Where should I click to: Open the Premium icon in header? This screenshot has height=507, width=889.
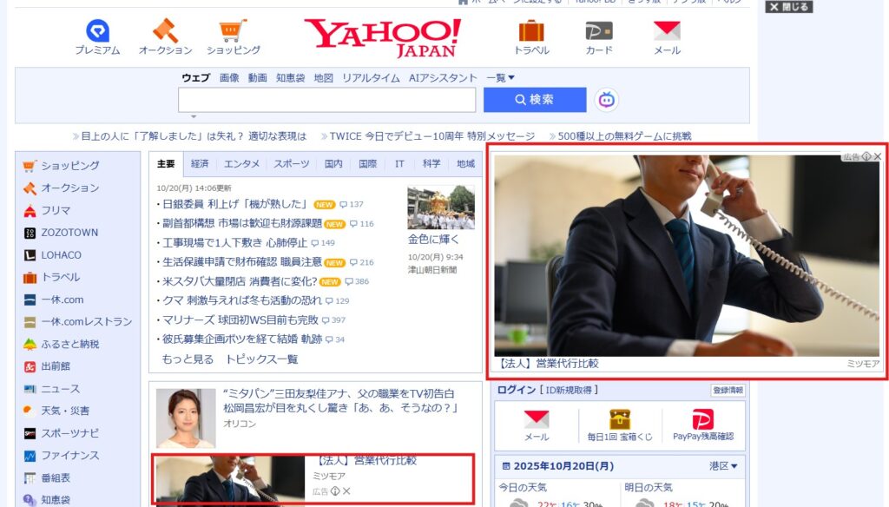(x=97, y=32)
